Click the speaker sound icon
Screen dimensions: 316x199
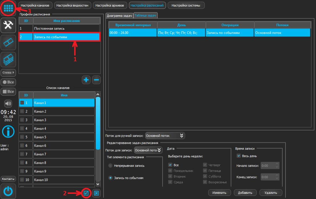pos(8,103)
